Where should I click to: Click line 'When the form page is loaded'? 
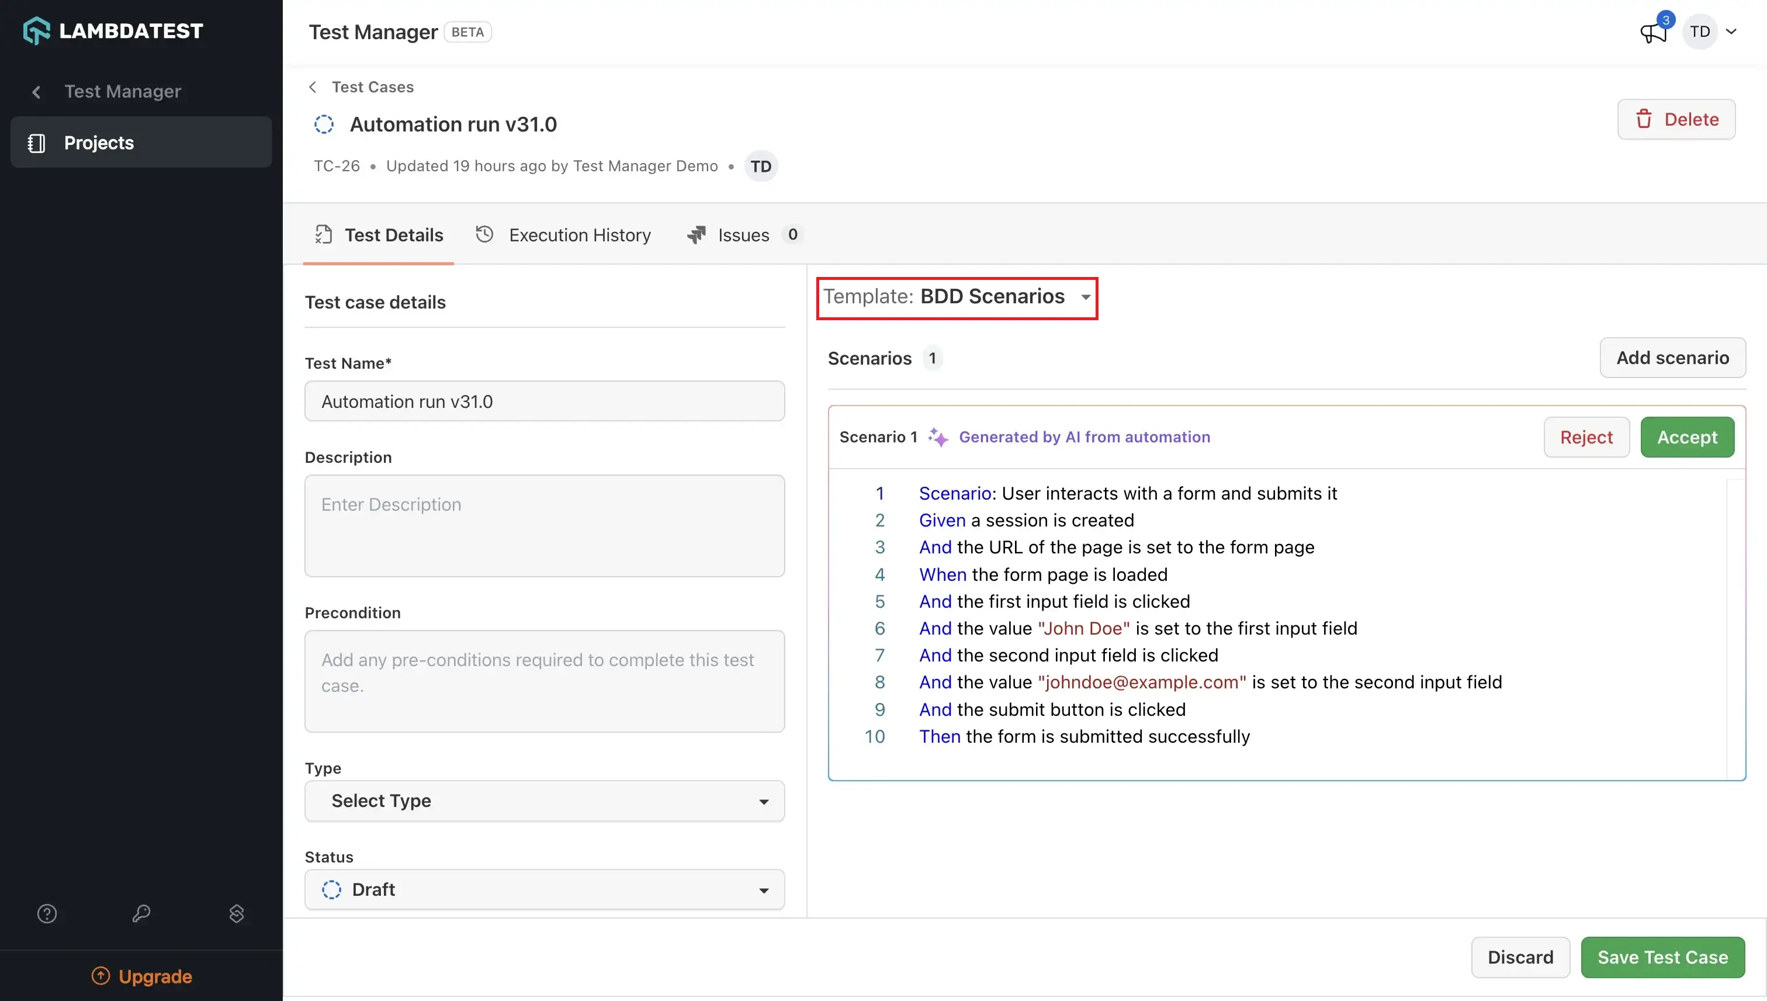click(x=1042, y=575)
